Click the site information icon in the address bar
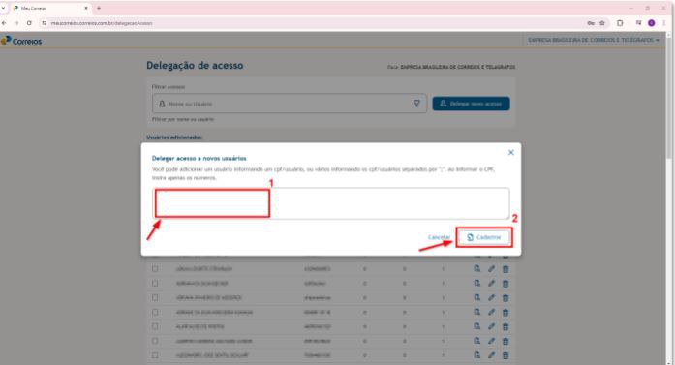This screenshot has width=675, height=365. tap(45, 23)
